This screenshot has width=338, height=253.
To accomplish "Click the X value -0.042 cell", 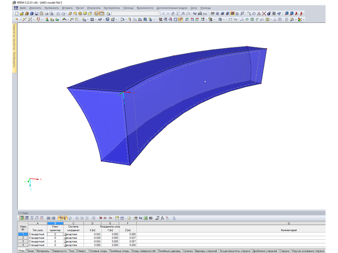I will 93,234.
